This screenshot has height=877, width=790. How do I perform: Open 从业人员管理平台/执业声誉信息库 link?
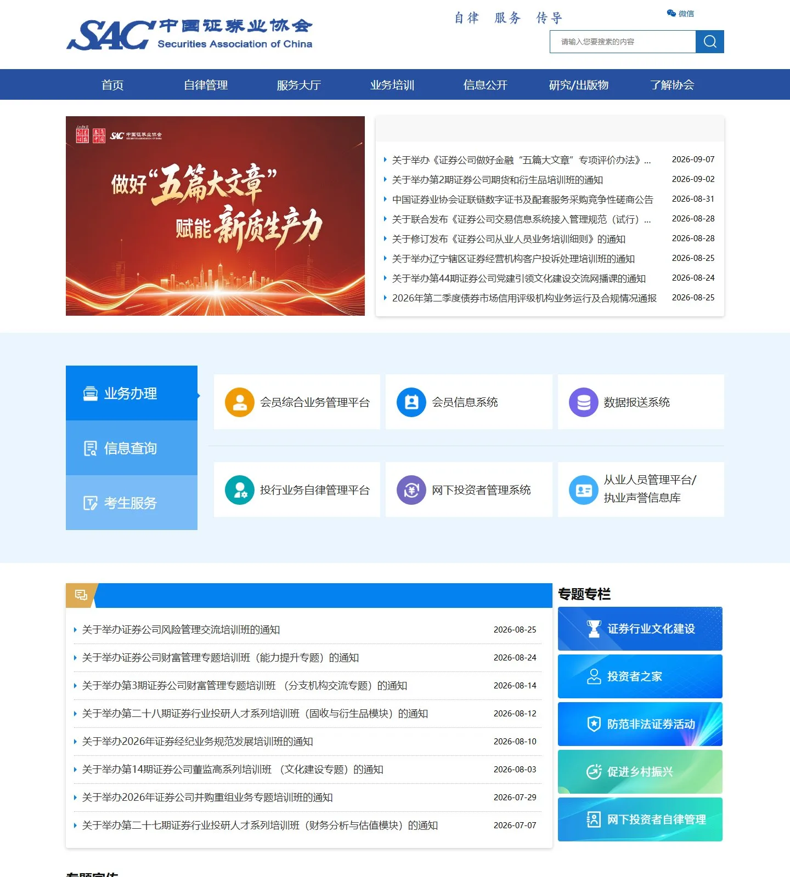tap(641, 489)
